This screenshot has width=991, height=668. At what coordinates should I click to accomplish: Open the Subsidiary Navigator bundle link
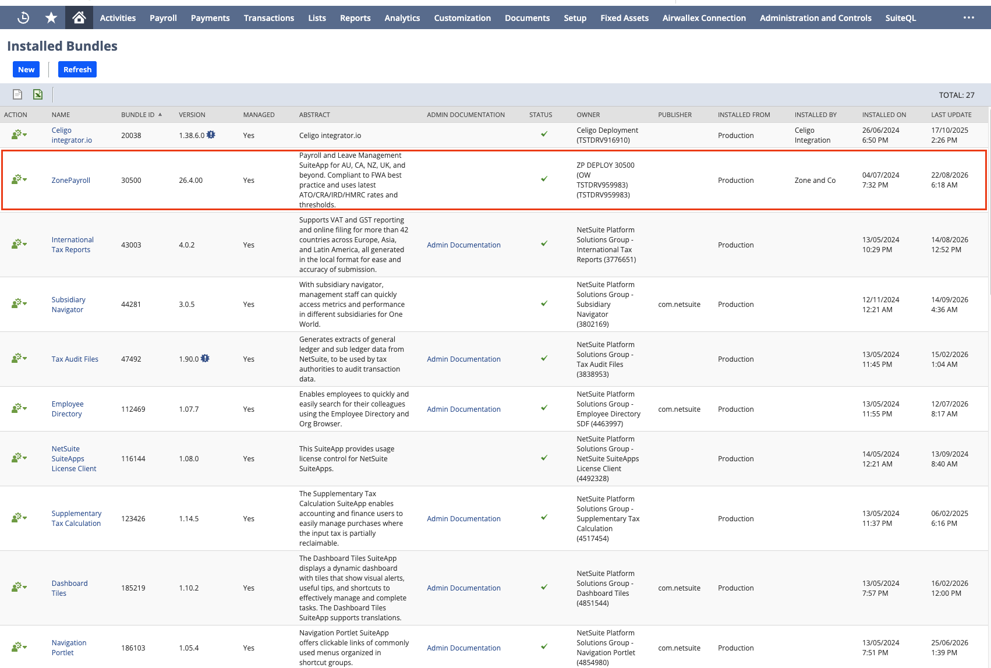(x=69, y=305)
